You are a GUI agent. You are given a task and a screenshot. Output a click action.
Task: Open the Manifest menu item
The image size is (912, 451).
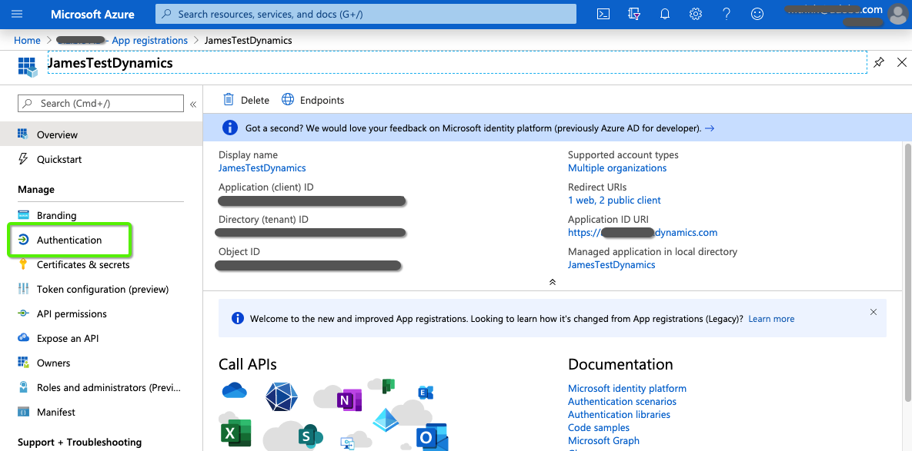(x=101, y=412)
